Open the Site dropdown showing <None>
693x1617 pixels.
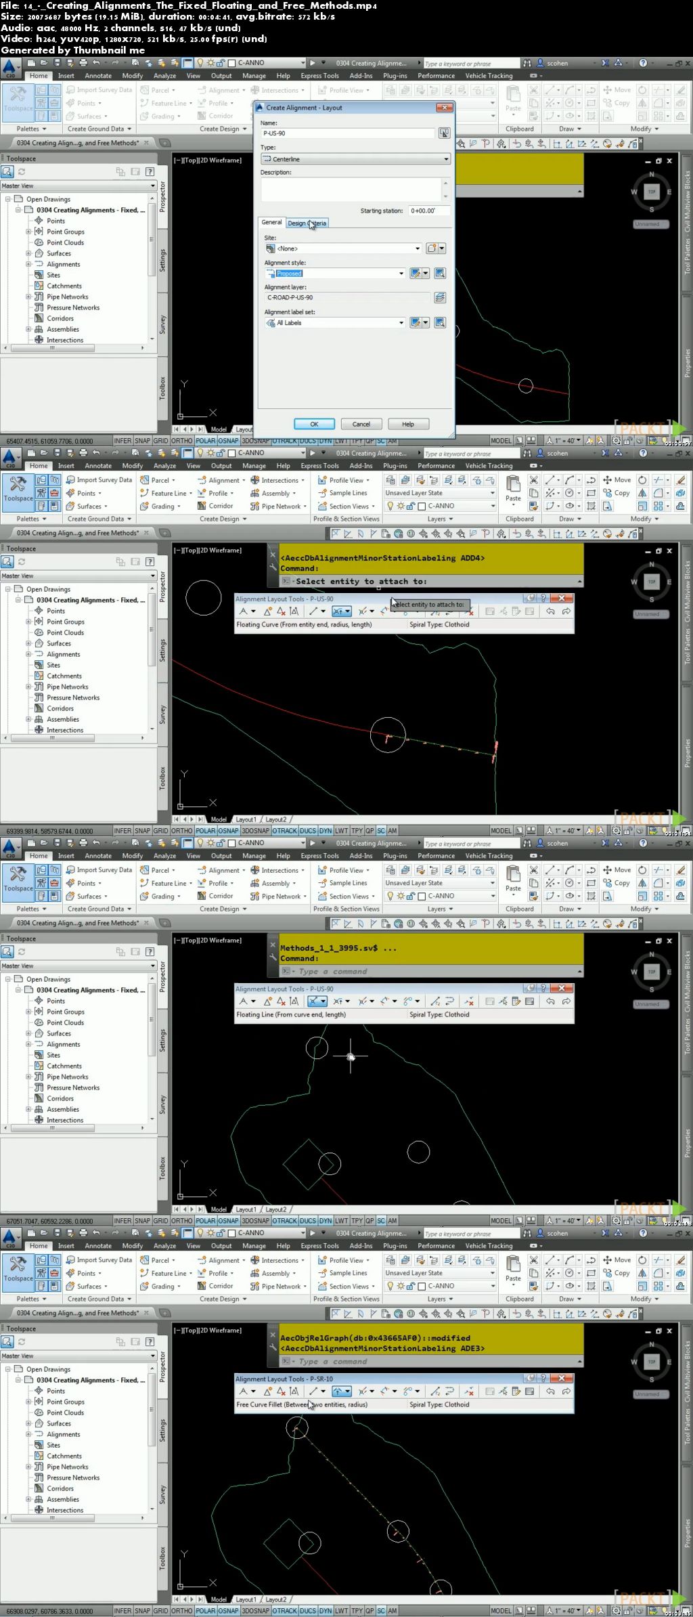tap(343, 249)
